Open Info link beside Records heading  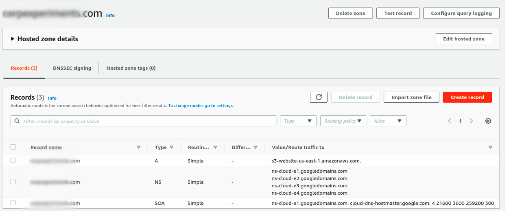[52, 98]
